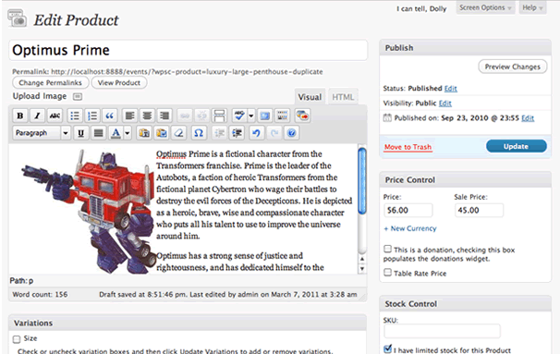Expand the Screen Options panel
The width and height of the screenshot is (560, 354).
(x=485, y=7)
